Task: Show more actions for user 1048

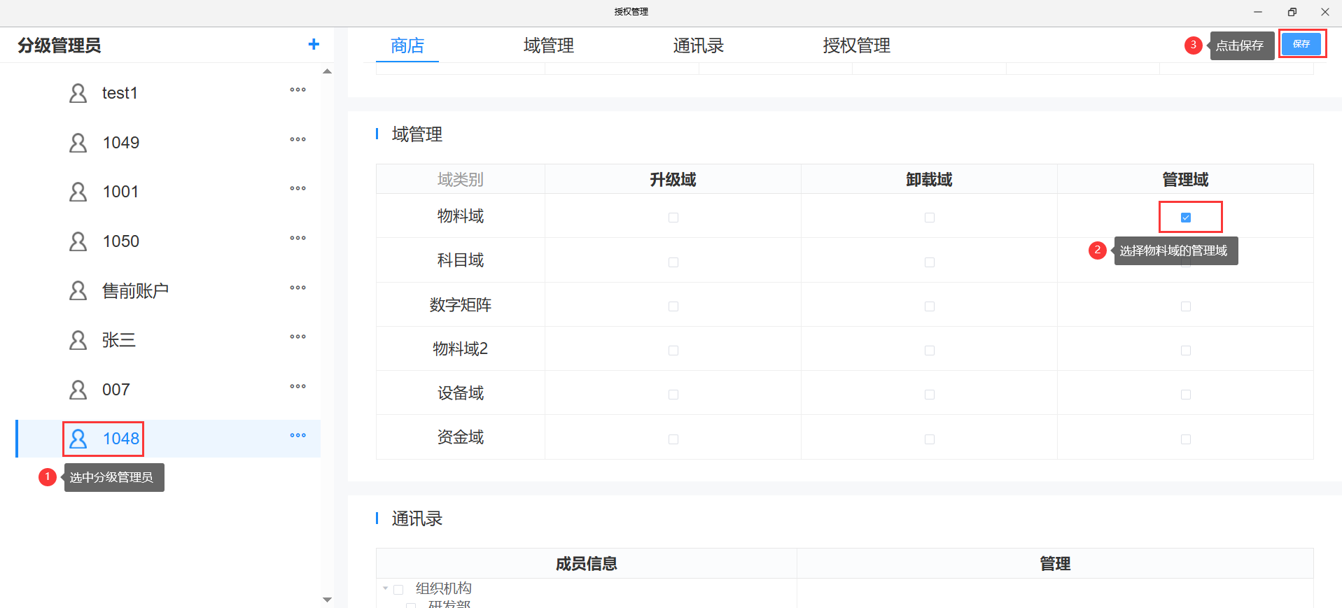Action: tap(298, 436)
